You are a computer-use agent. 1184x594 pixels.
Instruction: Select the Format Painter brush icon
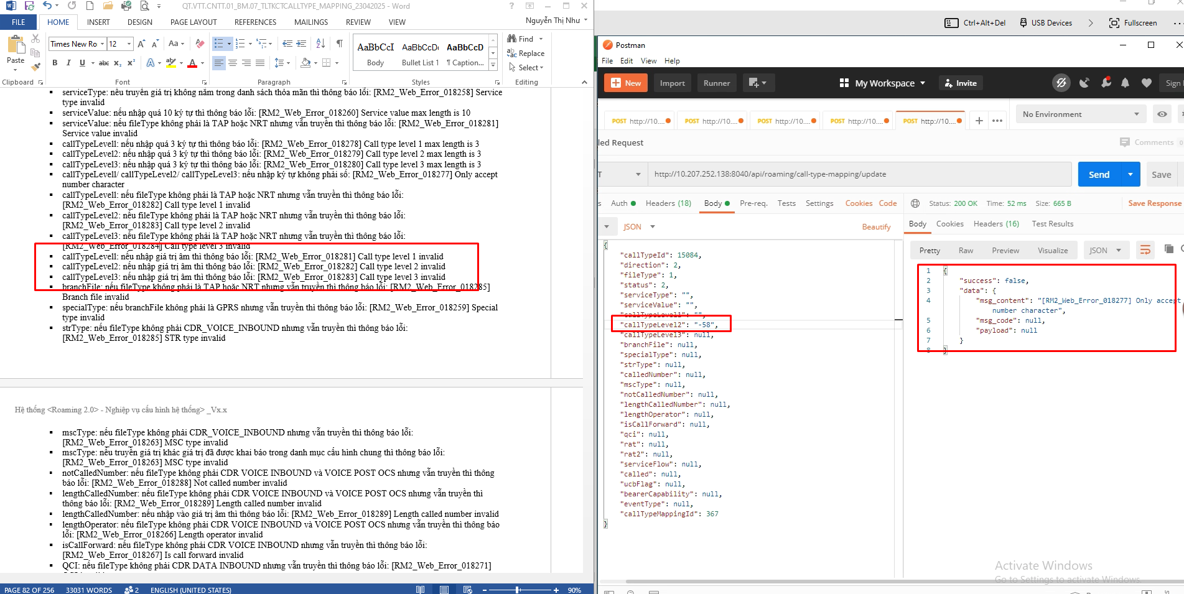(35, 66)
